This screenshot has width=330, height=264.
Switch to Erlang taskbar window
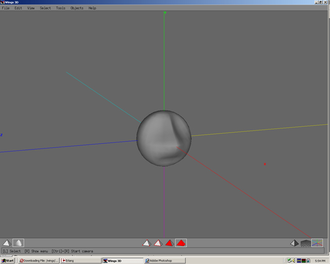pyautogui.click(x=80, y=261)
